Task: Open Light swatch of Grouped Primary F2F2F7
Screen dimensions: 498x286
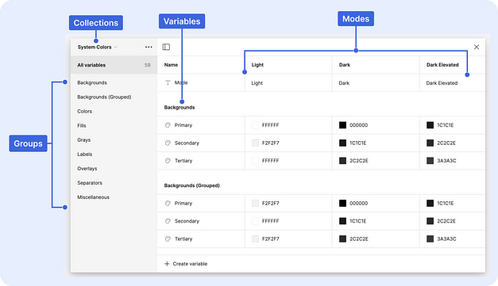Action: click(x=255, y=203)
